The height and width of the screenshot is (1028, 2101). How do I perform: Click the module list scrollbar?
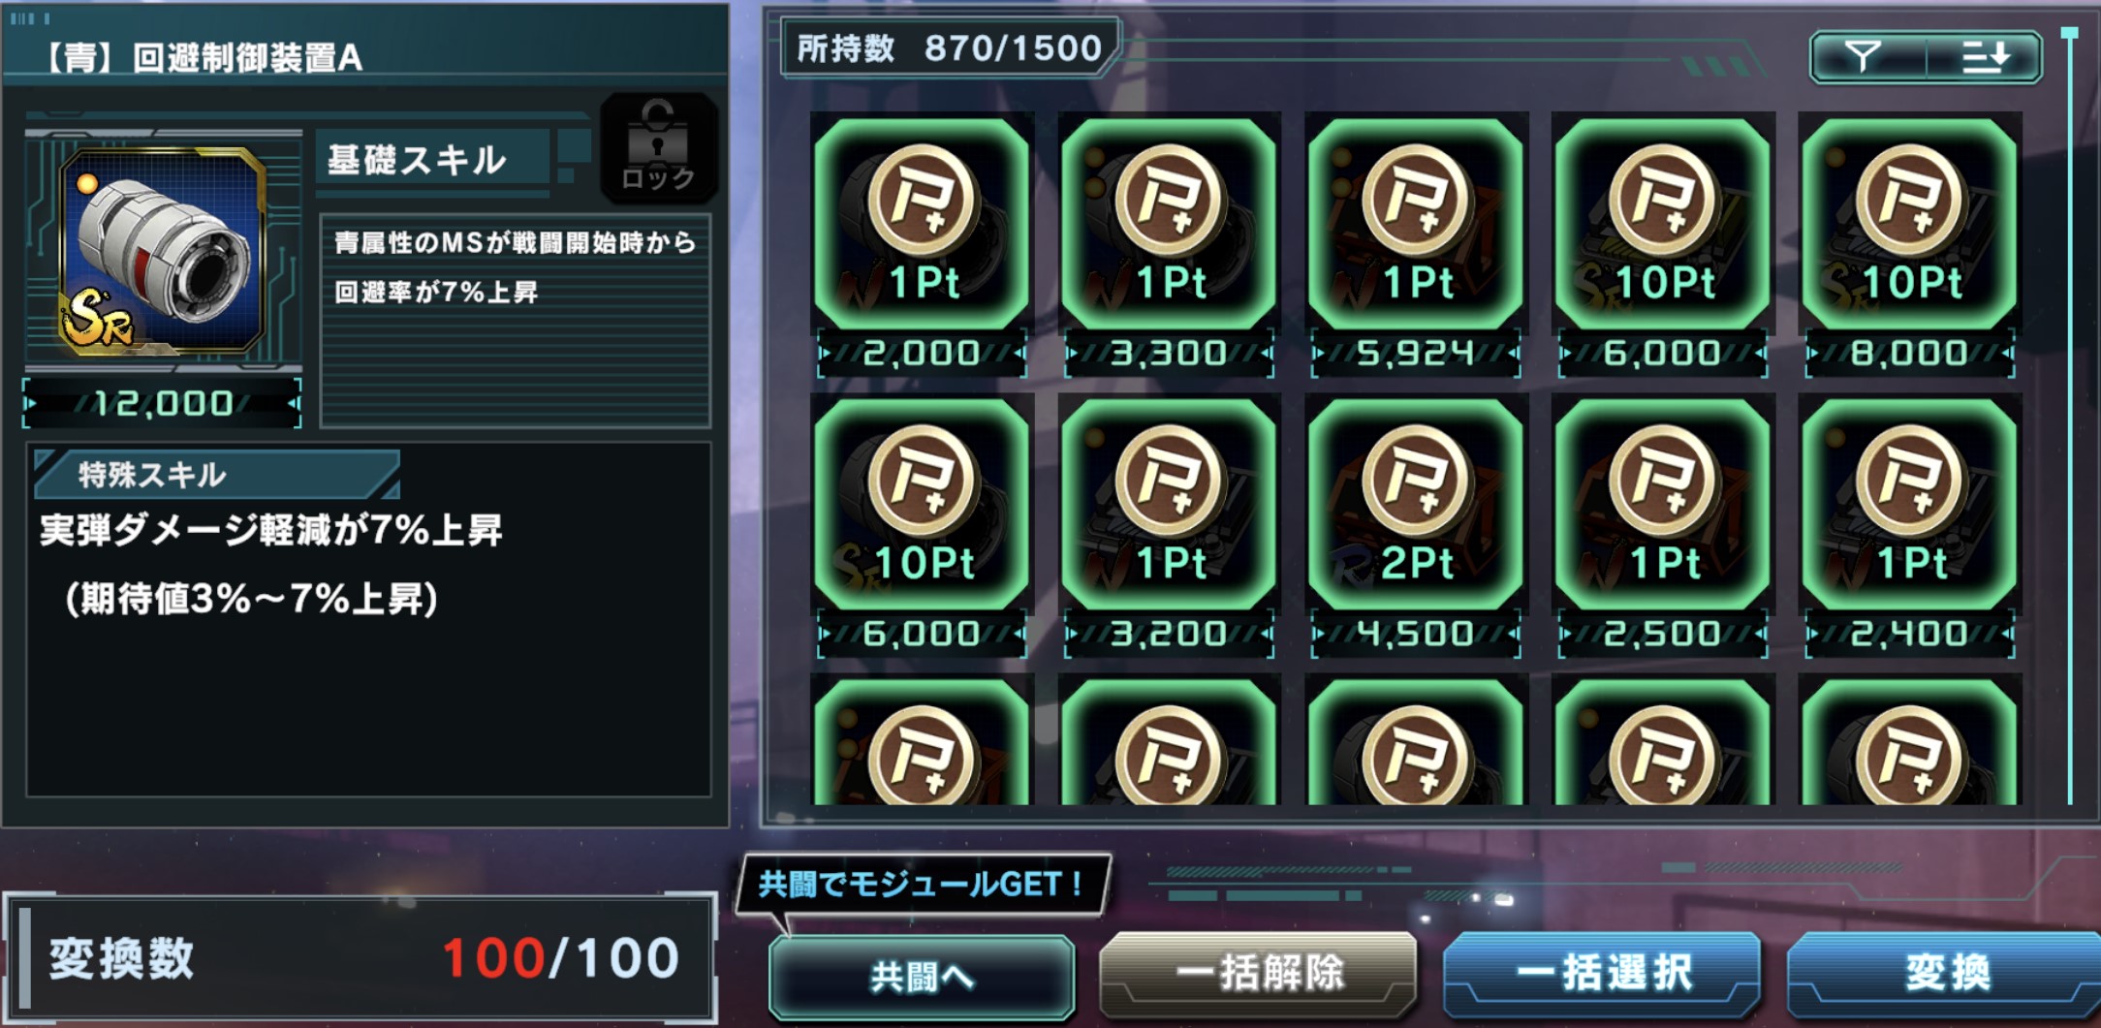coord(2070,417)
